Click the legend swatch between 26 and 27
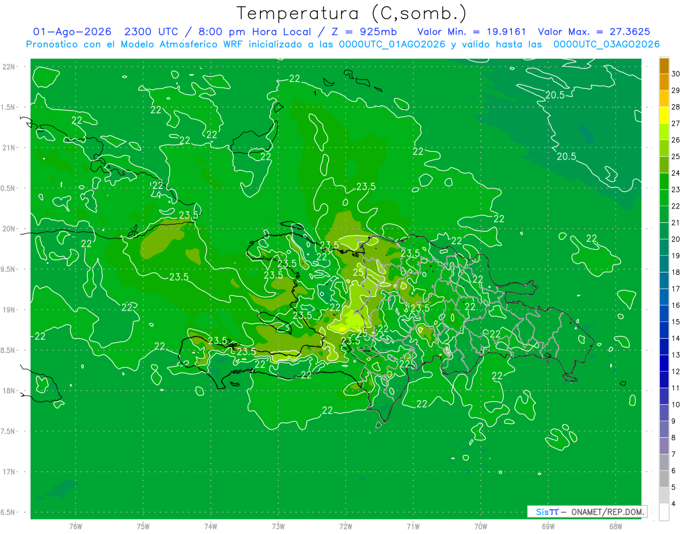This screenshot has width=691, height=534. point(664,131)
